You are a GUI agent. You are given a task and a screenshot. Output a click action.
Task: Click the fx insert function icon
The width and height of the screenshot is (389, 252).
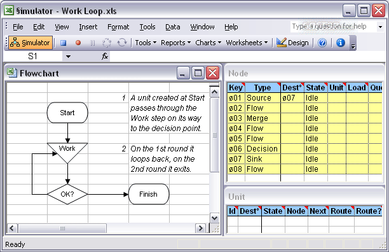coord(105,57)
